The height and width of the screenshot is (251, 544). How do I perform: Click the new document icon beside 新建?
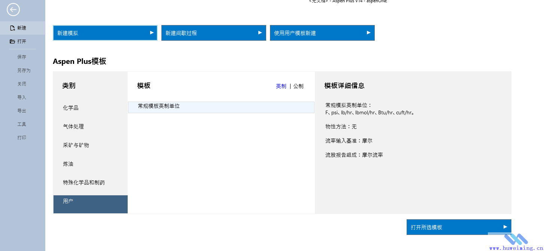12,28
